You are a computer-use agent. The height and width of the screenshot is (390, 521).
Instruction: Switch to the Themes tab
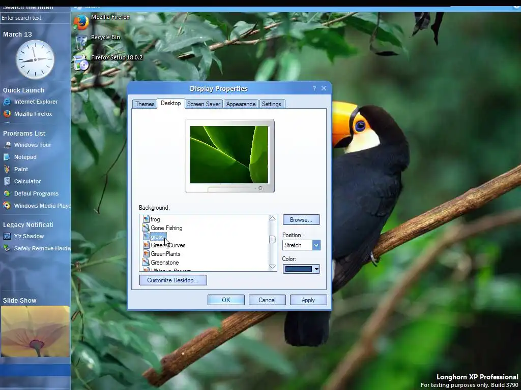144,104
